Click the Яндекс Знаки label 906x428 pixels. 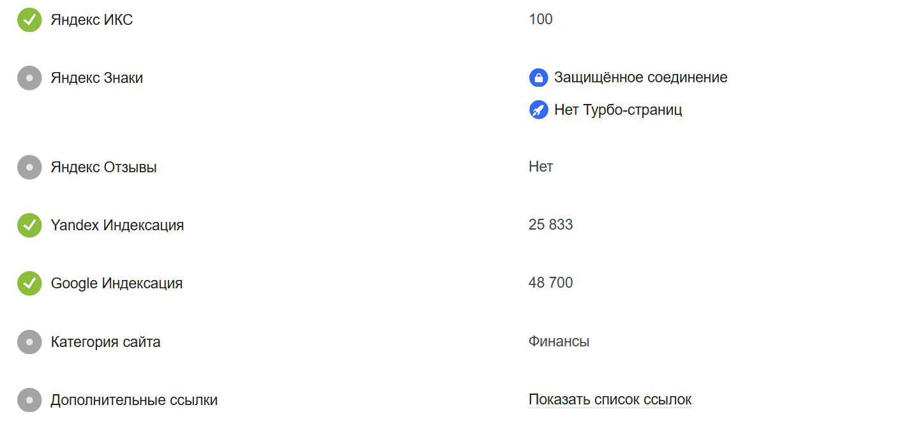pyautogui.click(x=97, y=78)
